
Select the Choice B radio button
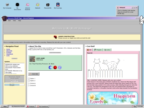pyautogui.click(x=29, y=86)
